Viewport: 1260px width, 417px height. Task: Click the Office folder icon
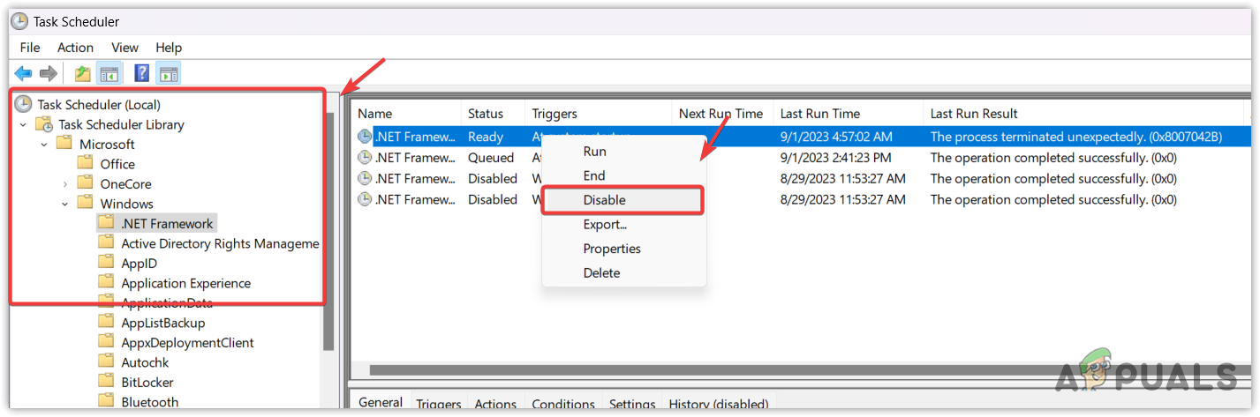coord(86,163)
